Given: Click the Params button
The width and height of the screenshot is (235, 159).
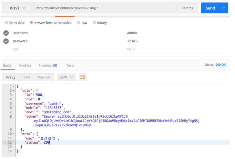Looking at the screenshot, I should (x=187, y=8).
